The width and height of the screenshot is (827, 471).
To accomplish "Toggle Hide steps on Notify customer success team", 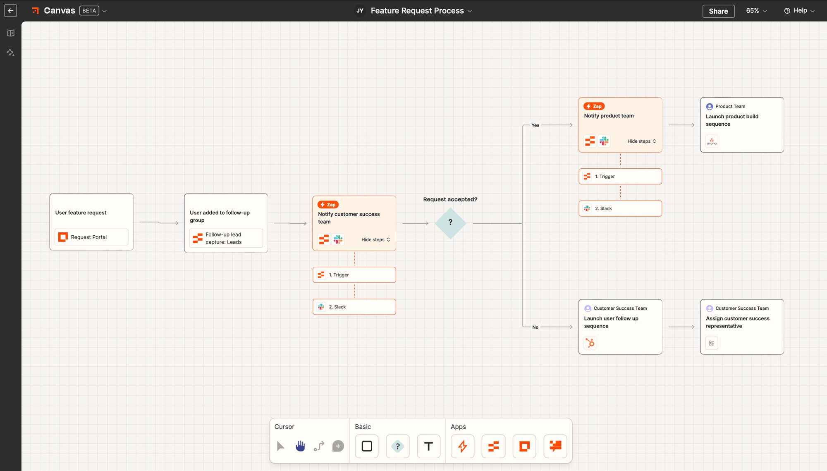I will pyautogui.click(x=375, y=240).
